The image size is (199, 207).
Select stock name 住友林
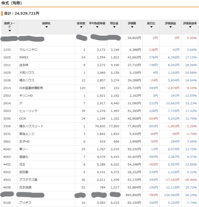coord(24,65)
